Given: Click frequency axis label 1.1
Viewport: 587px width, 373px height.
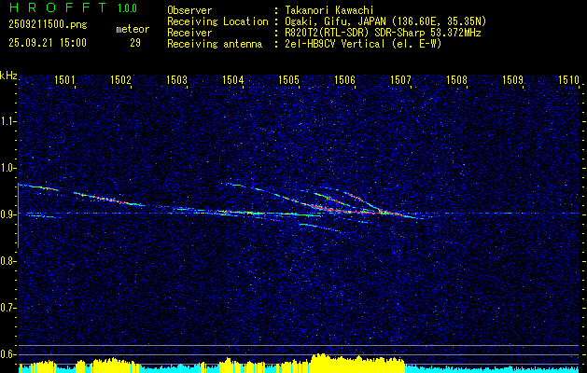Looking at the screenshot, I should (x=7, y=121).
